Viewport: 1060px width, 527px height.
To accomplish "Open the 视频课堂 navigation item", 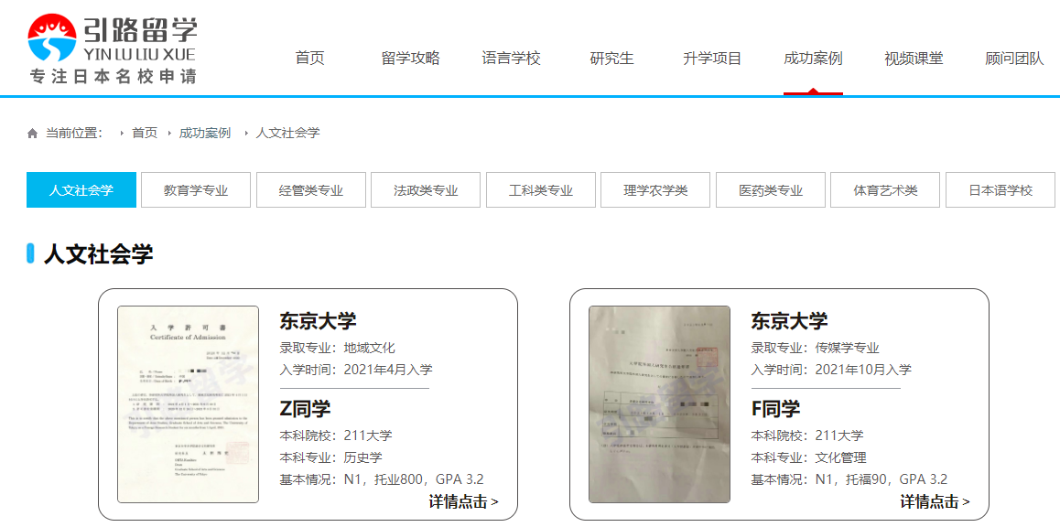I will 914,59.
